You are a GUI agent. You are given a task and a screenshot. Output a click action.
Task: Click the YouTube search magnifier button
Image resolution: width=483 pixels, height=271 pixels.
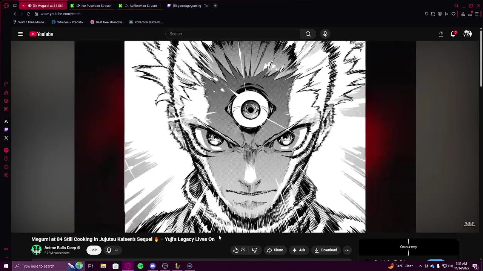pos(308,34)
